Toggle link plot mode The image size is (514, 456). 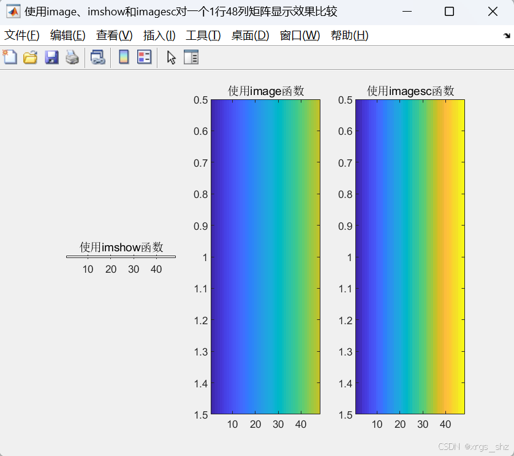pyautogui.click(x=98, y=57)
